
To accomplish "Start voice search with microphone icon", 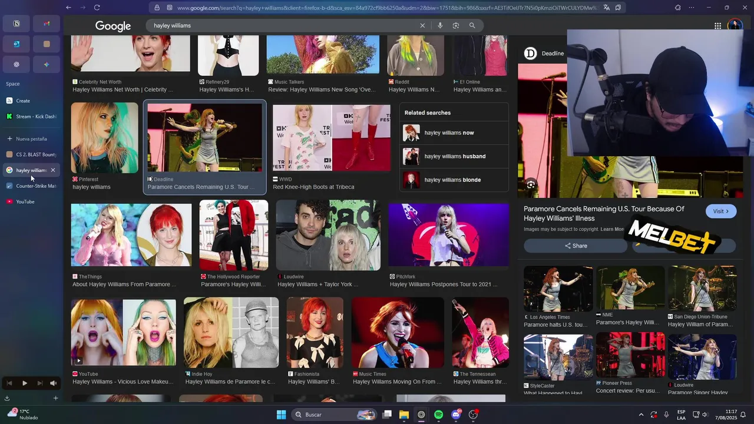I will click(x=440, y=26).
